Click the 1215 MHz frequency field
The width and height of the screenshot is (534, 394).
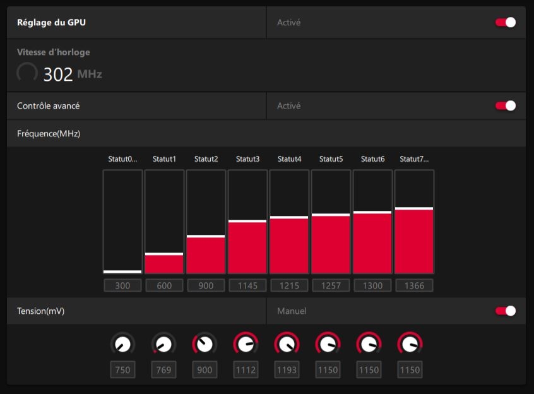289,285
